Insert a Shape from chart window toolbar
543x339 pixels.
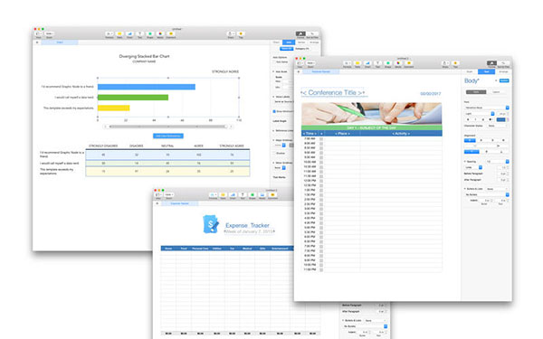tap(150, 34)
